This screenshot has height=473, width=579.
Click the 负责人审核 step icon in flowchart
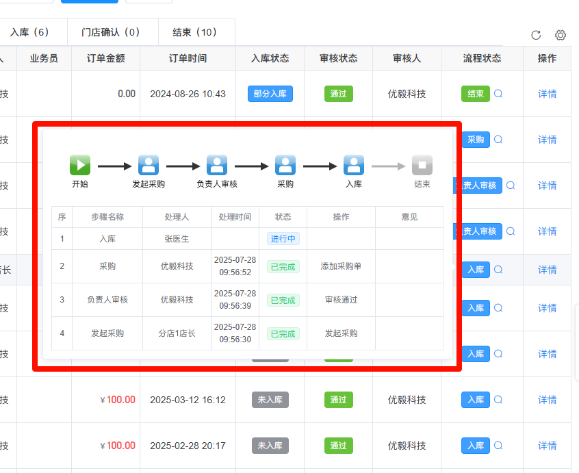(x=217, y=165)
